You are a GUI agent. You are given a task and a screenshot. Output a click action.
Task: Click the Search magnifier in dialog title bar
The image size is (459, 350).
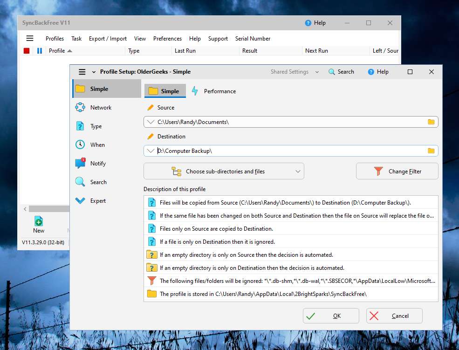[x=332, y=72]
